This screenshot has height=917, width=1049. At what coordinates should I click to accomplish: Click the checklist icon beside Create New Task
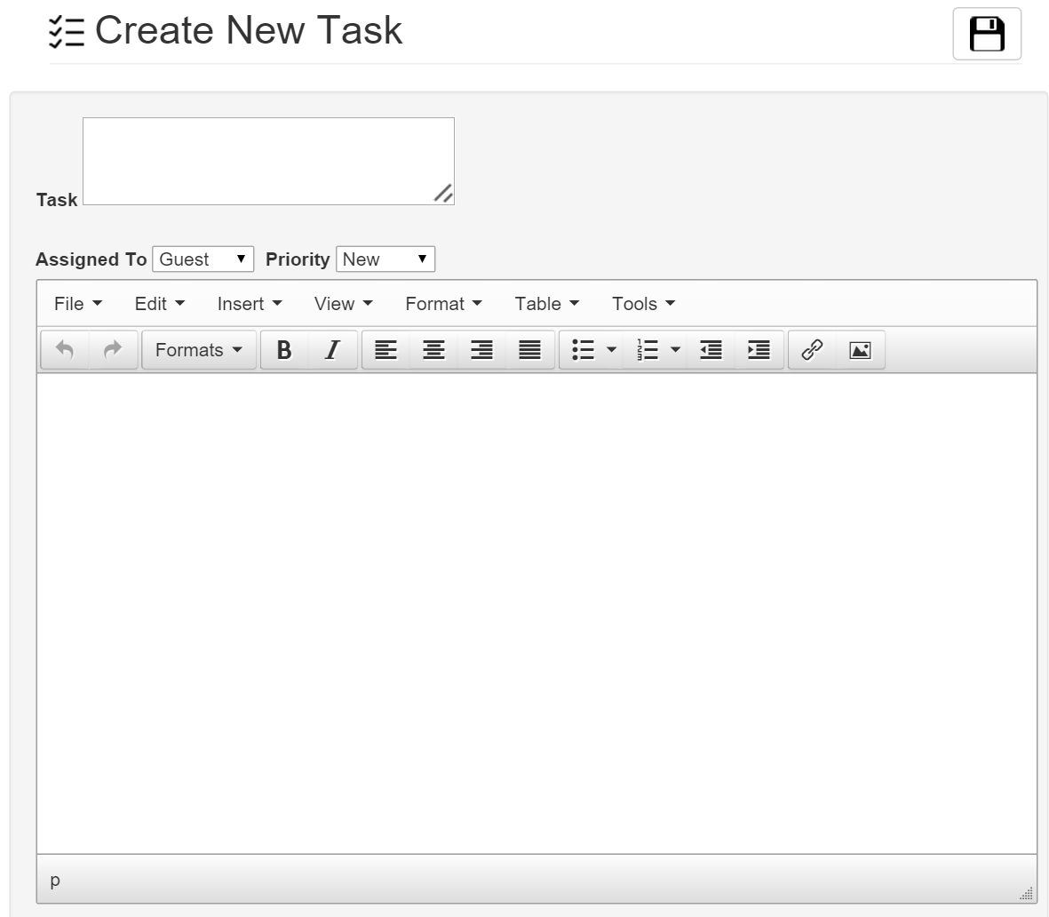pos(67,31)
